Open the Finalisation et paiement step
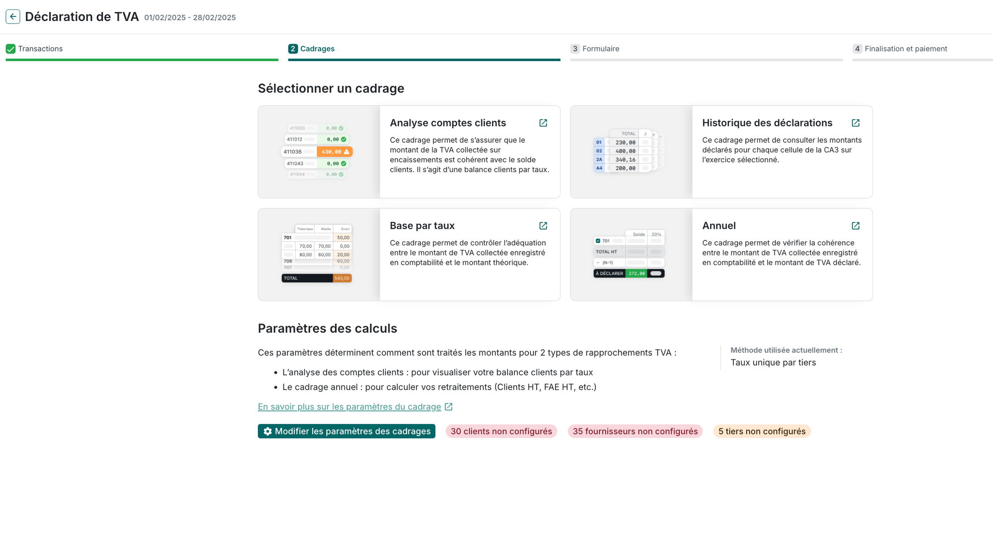993x558 pixels. coord(906,49)
